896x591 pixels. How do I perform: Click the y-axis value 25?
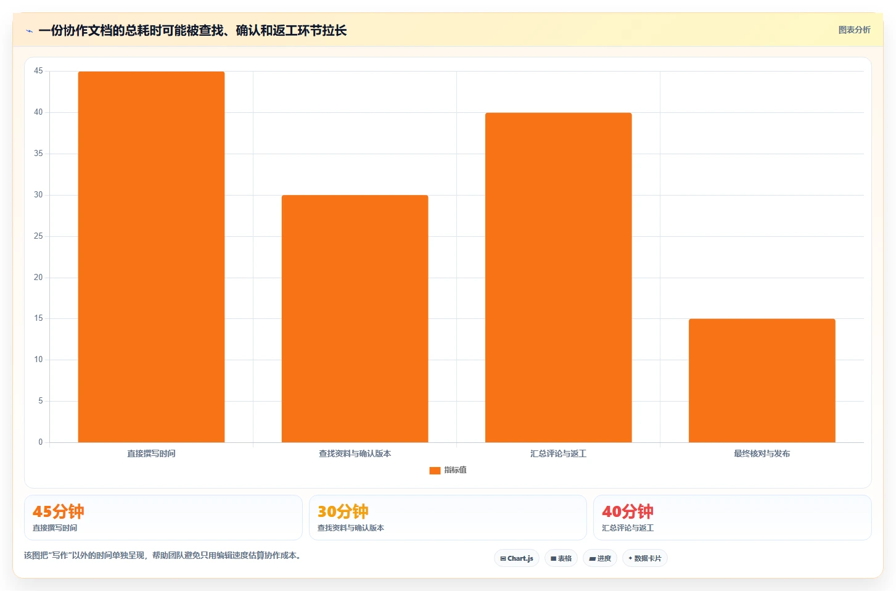tap(38, 236)
